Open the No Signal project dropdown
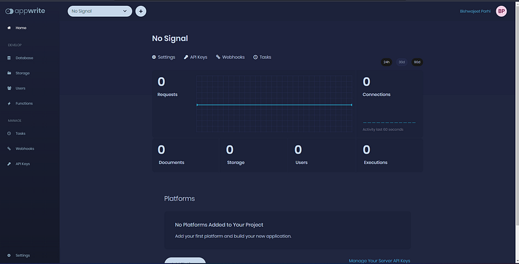The height and width of the screenshot is (264, 519). point(100,11)
